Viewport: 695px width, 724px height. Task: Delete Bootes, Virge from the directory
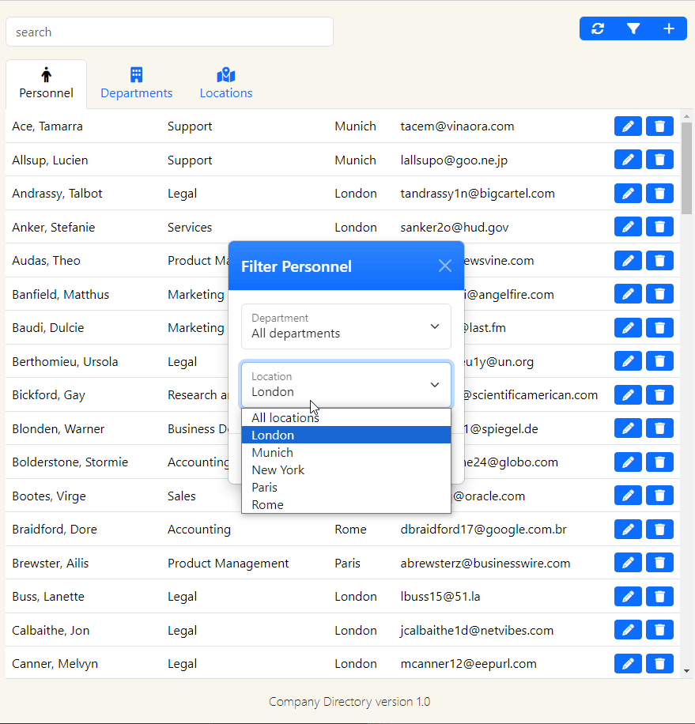pos(659,495)
